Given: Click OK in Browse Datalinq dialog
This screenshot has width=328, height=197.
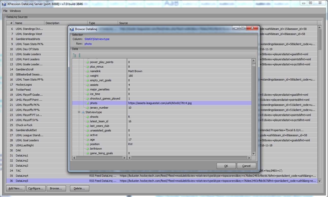Looking at the screenshot, I should click(226, 166).
